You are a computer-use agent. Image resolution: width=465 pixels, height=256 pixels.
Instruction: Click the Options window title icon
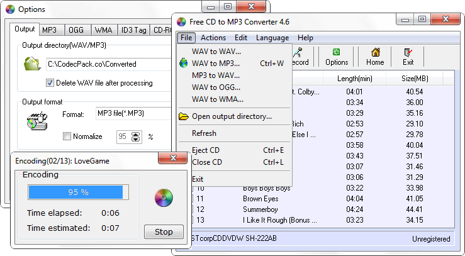10,9
